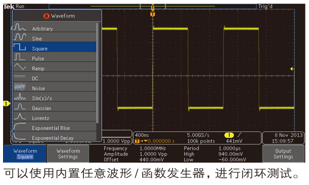This screenshot has width=309, height=185.
Task: Click the Trig'd status indicator
Action: point(265,7)
